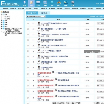The height and width of the screenshot is (104, 104).
Task: Click the edit icon in row ID 13
Action: click(39, 28)
